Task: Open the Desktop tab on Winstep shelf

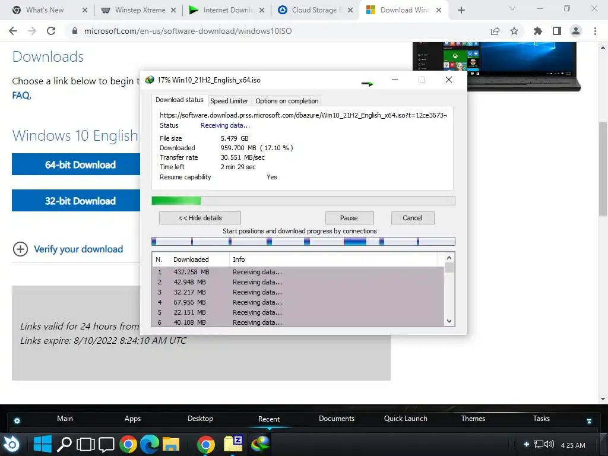Action: click(x=200, y=419)
